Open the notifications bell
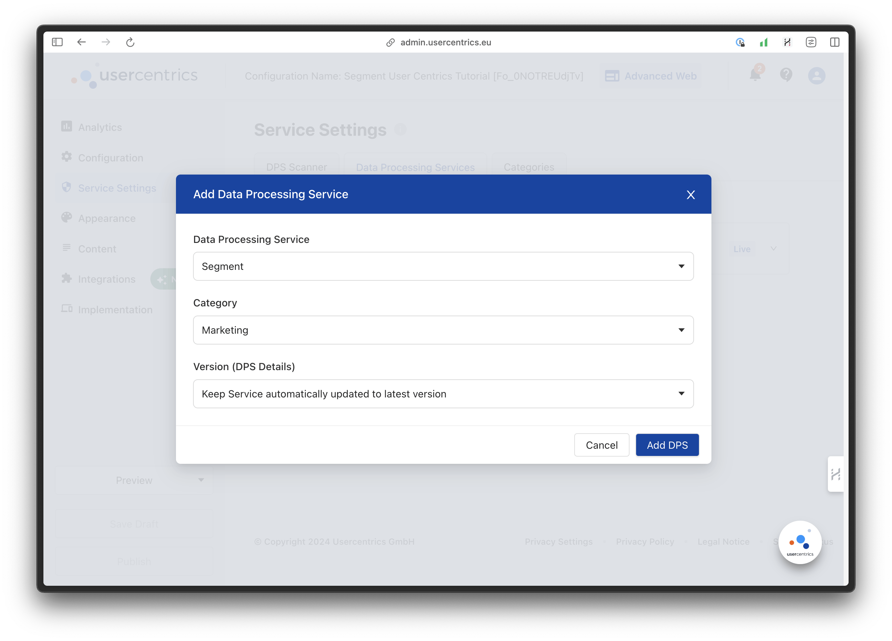Image resolution: width=892 pixels, height=641 pixels. pyautogui.click(x=755, y=76)
